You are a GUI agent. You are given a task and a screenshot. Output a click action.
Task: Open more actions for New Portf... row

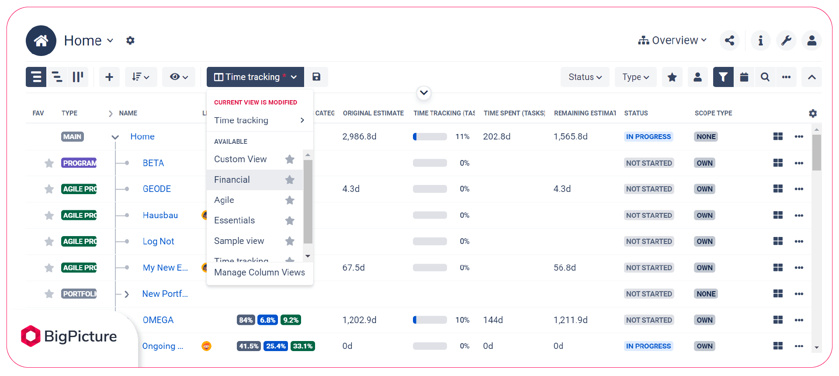click(x=799, y=294)
